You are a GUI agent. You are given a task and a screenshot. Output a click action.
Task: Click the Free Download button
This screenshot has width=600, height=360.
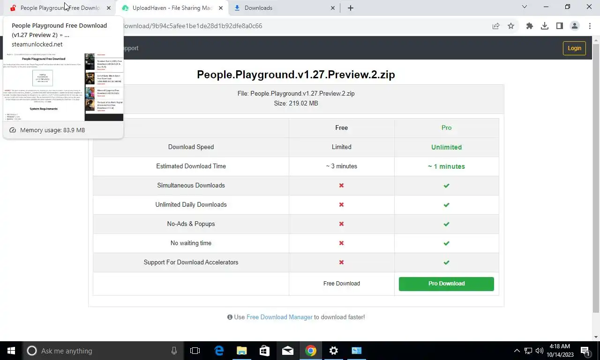click(342, 284)
